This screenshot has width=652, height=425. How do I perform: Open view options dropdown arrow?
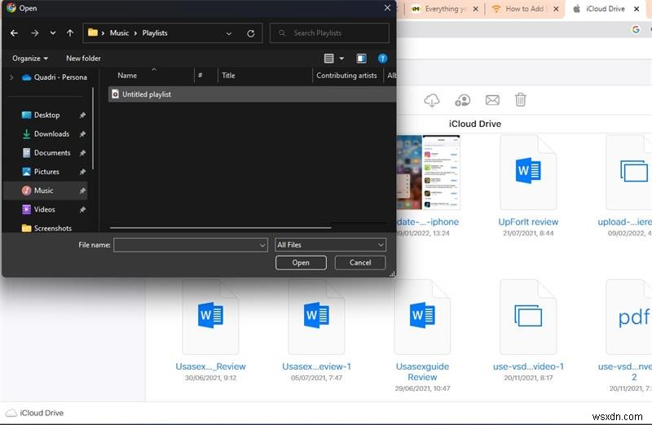(341, 59)
